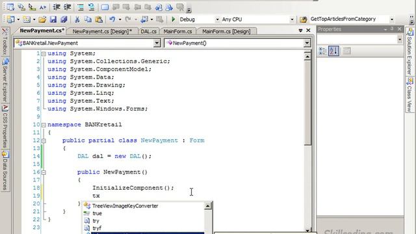
Task: Open the active files list arrow
Action: tap(300, 31)
